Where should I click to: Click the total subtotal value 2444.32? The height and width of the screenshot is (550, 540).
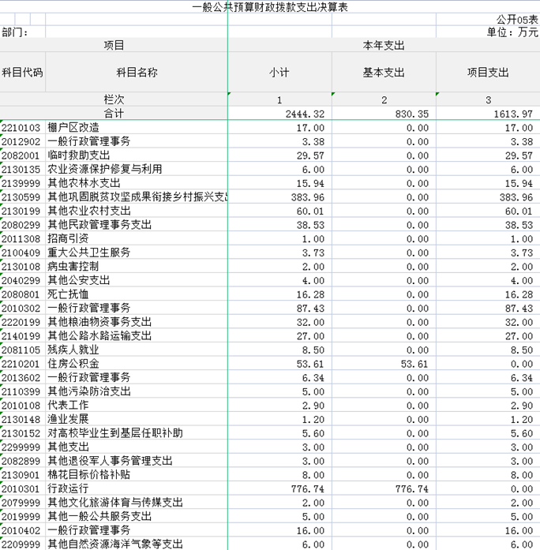(305, 114)
